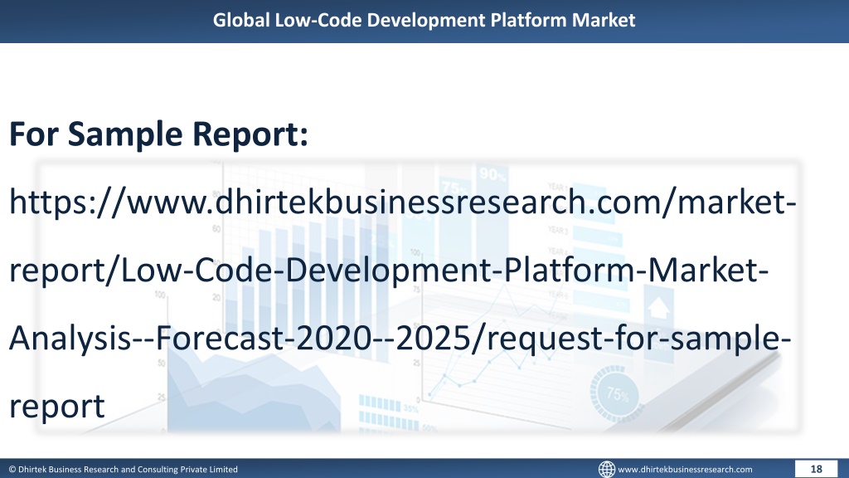Click the Dhirtek copyright notice in the footer
849x478 pixels.
(x=123, y=470)
